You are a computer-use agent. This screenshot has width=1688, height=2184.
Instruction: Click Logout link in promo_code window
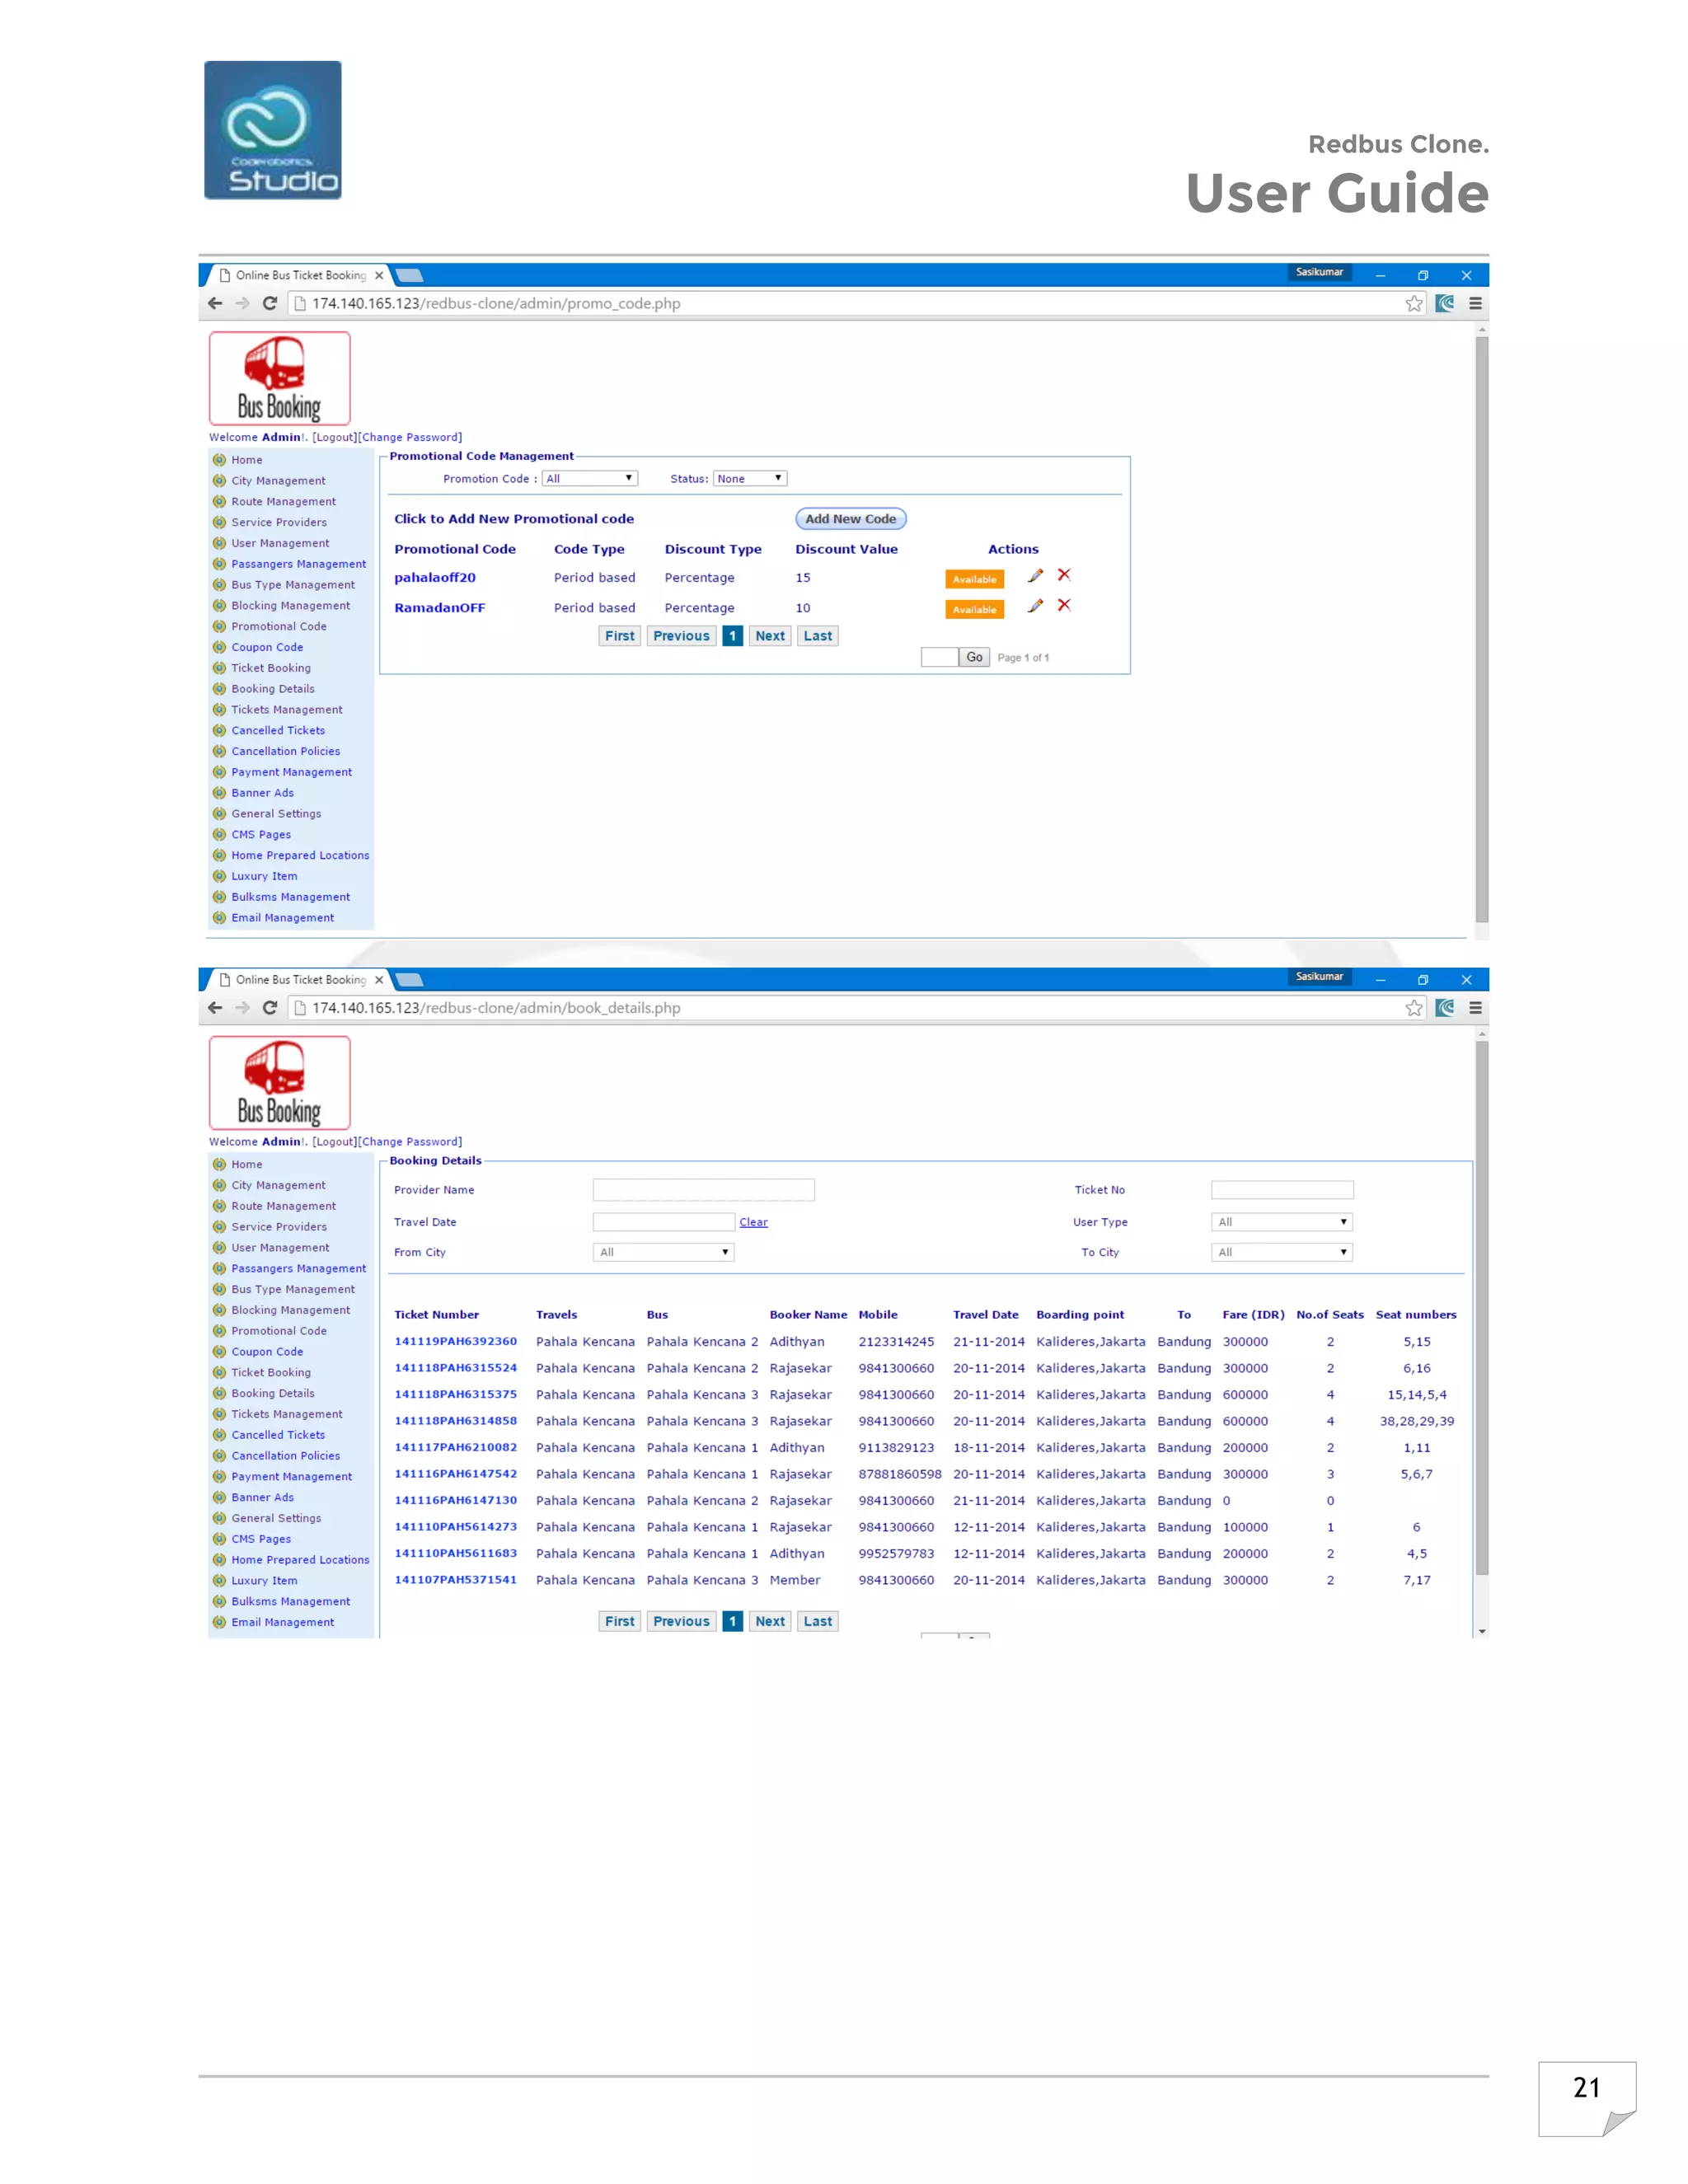coord(335,437)
